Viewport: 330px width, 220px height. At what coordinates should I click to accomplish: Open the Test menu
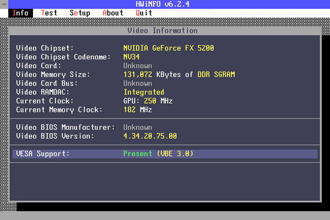(49, 13)
